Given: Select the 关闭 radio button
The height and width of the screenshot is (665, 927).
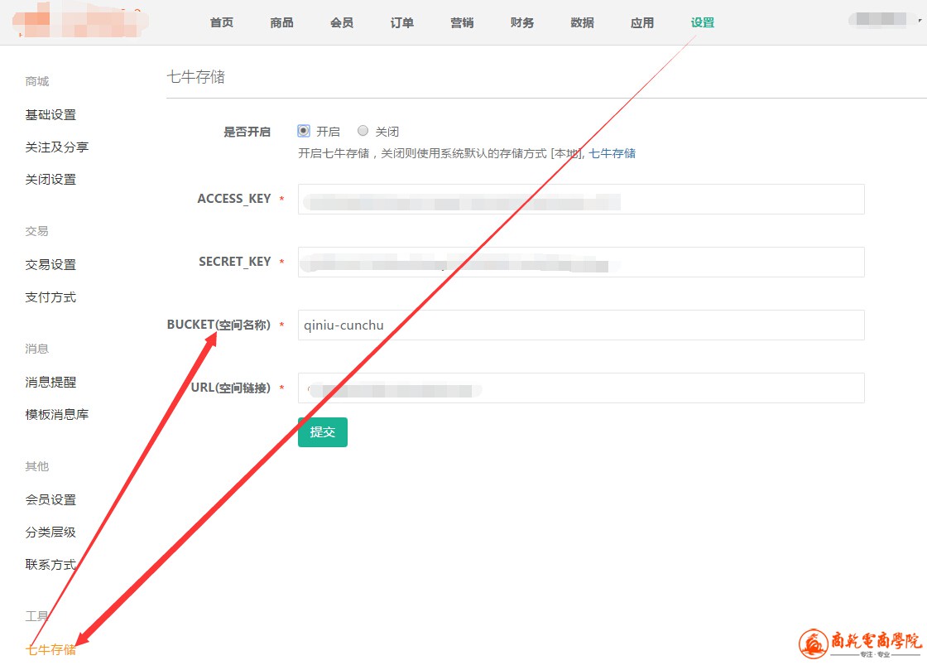Looking at the screenshot, I should 363,131.
